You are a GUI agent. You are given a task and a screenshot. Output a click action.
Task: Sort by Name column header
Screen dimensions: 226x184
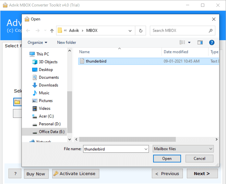(84, 52)
